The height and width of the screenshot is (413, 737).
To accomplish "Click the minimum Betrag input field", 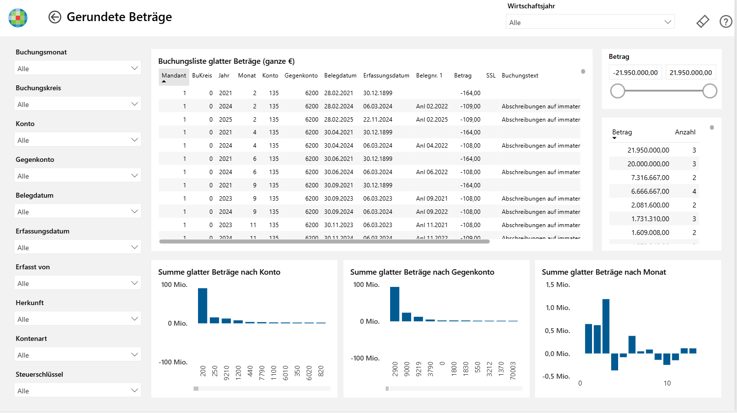I will coord(636,72).
